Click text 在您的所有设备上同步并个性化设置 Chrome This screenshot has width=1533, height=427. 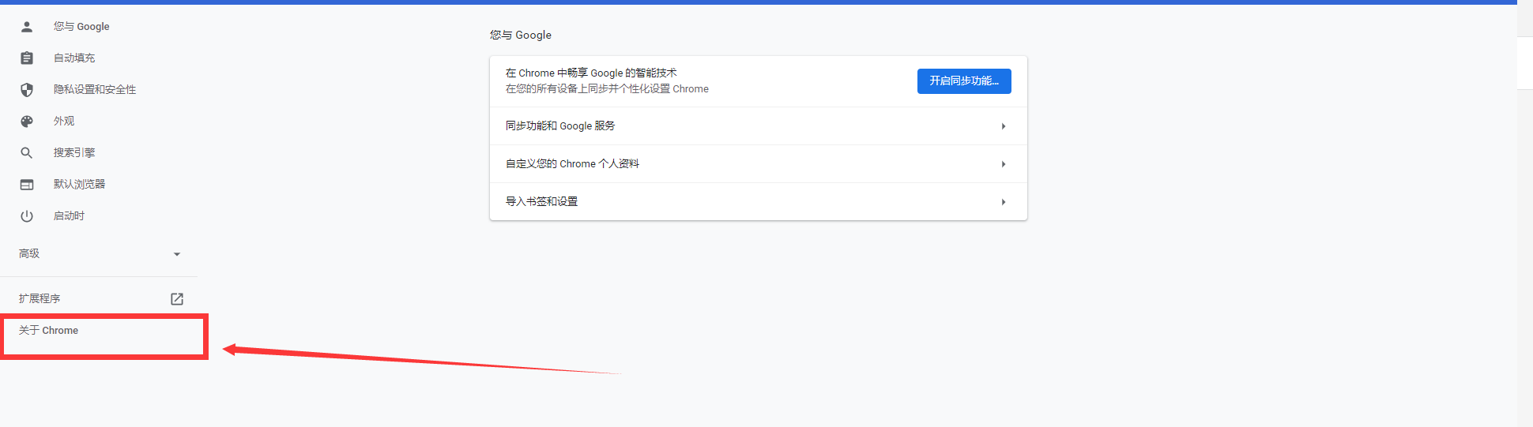pos(607,89)
